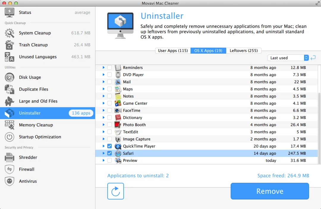Click the Space freed: 264.9 MB text
The width and height of the screenshot is (321, 209).
283,176
